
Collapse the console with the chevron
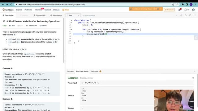[195, 71]
